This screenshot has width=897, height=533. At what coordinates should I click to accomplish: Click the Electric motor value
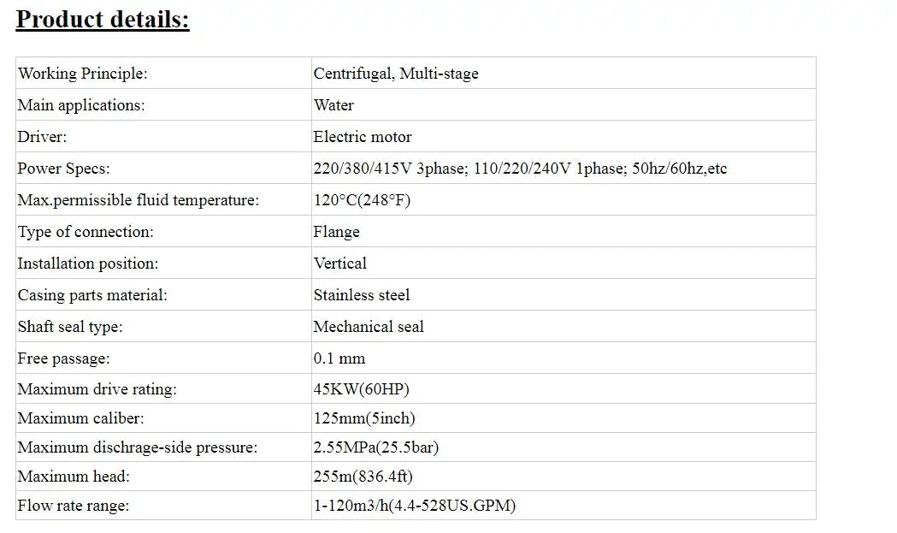point(363,137)
